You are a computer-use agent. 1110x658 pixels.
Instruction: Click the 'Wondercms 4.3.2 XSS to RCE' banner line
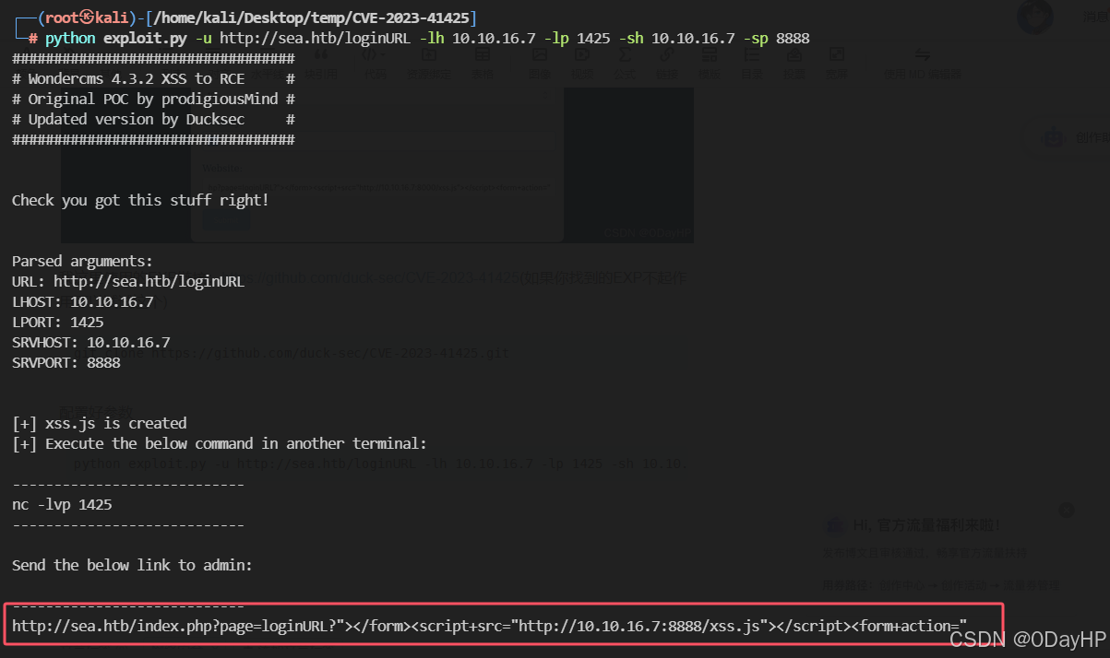153,79
